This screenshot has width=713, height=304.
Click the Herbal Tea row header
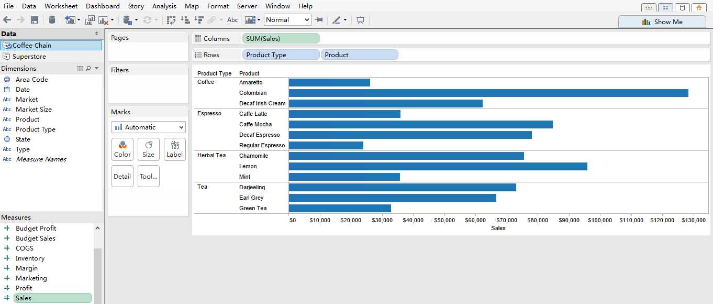(211, 155)
